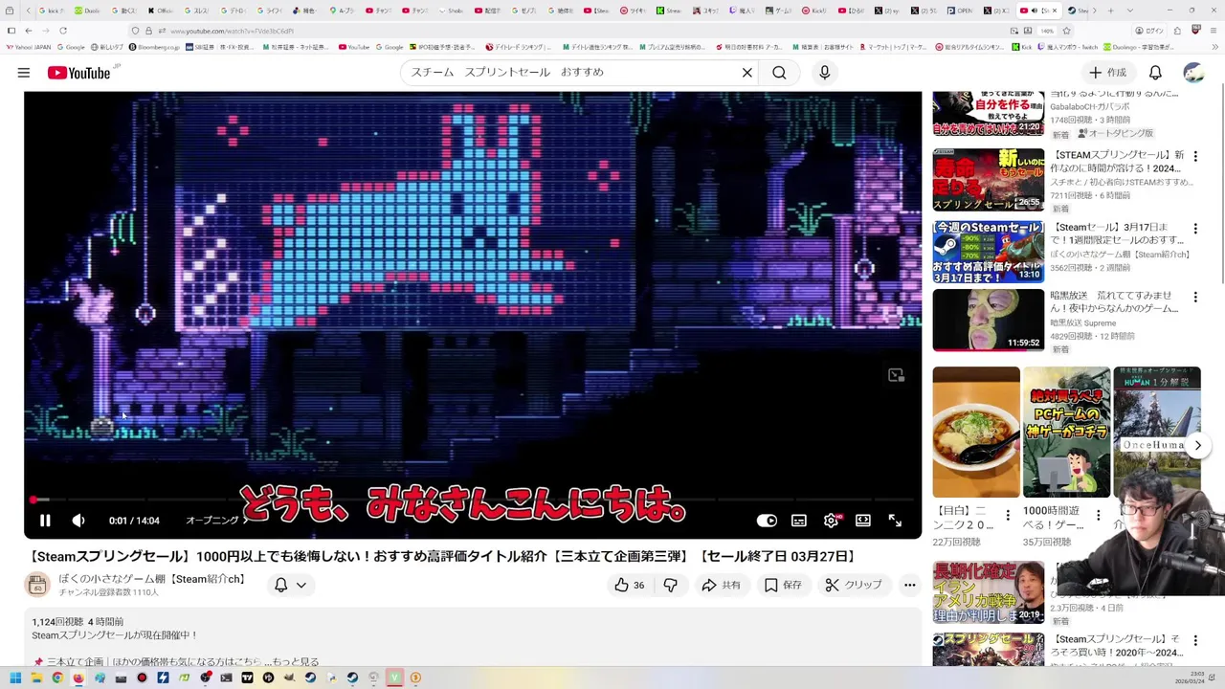The width and height of the screenshot is (1225, 689).
Task: Go back in browser history
Action: coord(28,31)
